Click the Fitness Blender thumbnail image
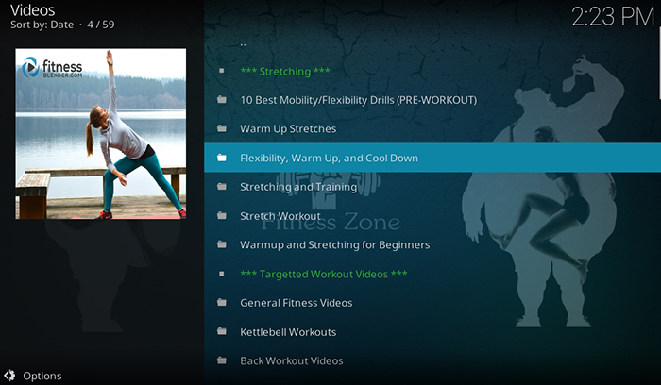The image size is (661, 385). [x=101, y=134]
